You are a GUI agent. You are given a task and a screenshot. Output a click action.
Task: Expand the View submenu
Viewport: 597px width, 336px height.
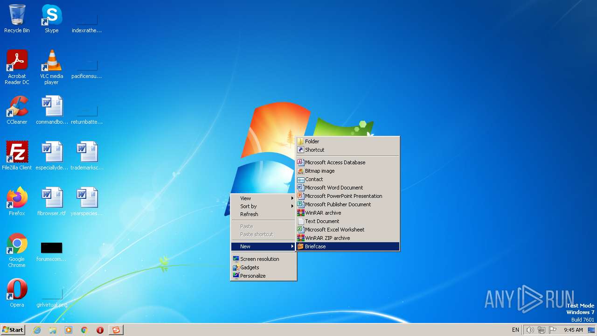pos(264,198)
